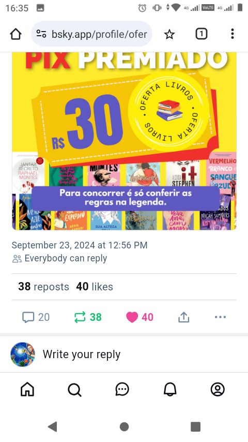Screen dimensions: 248x442
Task: Open the Notifications bell icon
Action: pos(170,390)
